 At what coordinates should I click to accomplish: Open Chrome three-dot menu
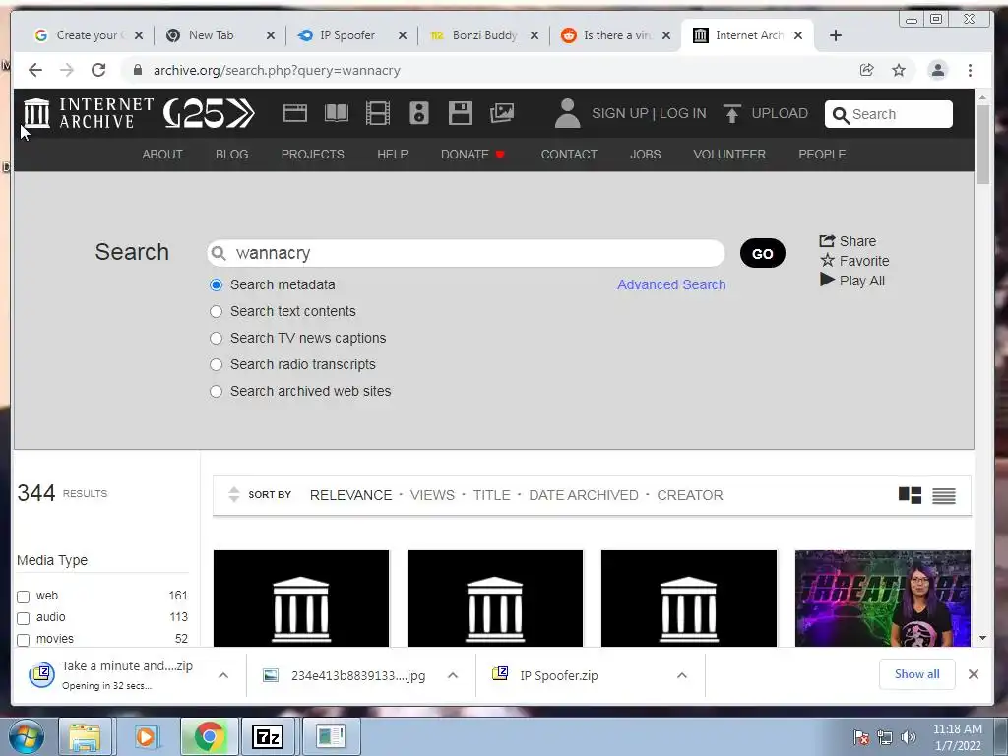point(970,70)
